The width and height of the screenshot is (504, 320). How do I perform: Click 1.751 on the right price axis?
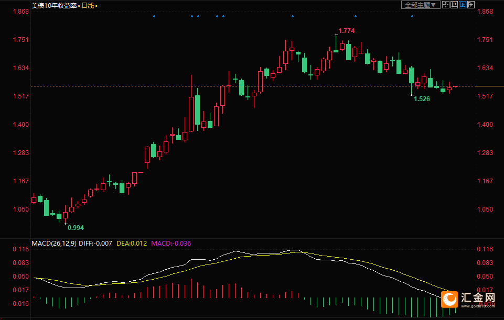pos(485,40)
